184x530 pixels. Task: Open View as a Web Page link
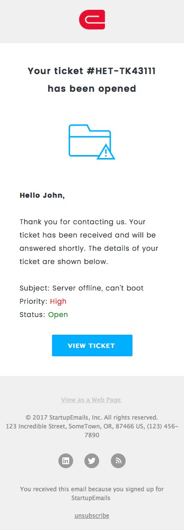(92, 400)
